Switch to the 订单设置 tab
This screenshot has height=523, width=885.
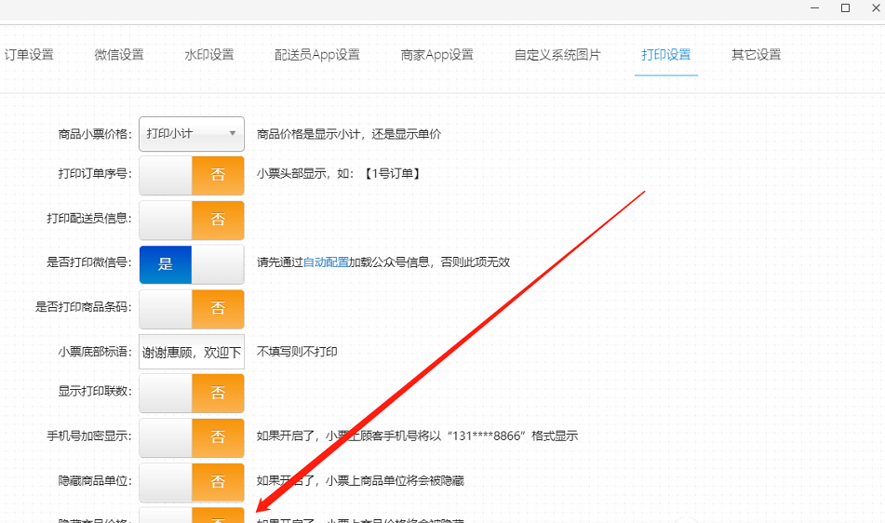29,55
